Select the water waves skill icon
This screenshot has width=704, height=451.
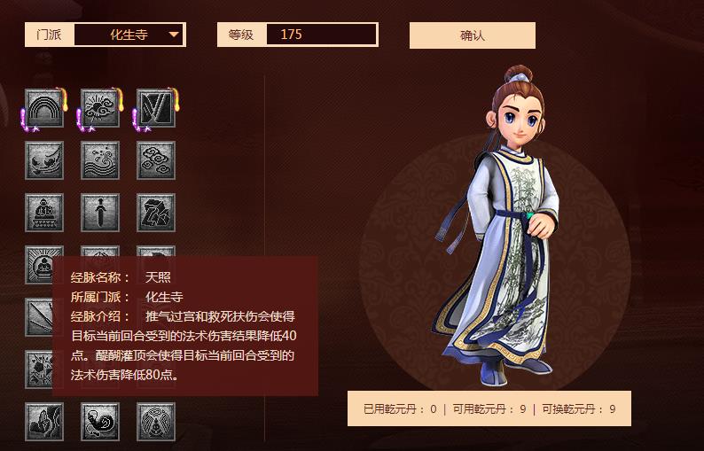click(99, 160)
